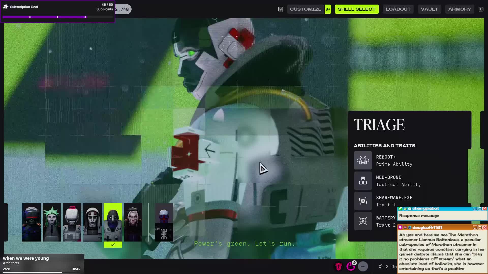Viewport: 488px width, 274px height.
Task: Select the MED-DRONE tactical ability icon
Action: coord(363,181)
